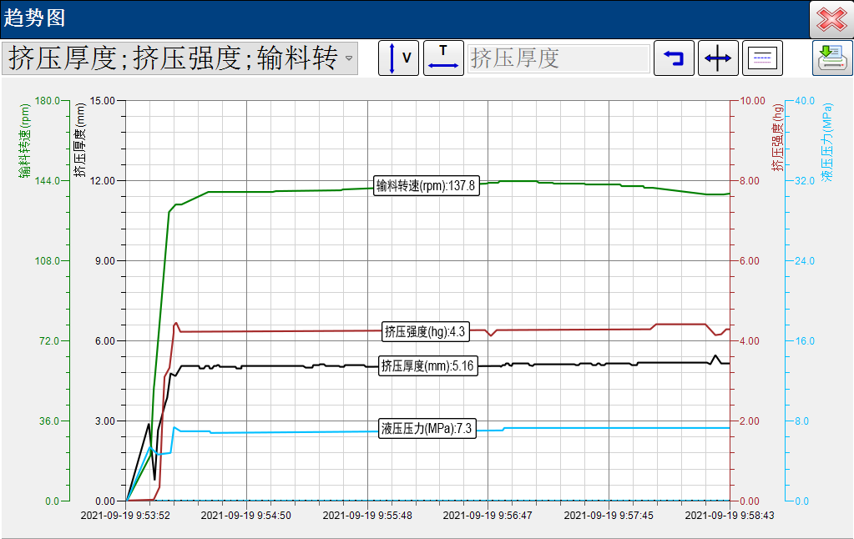The width and height of the screenshot is (854, 539).
Task: Click the 144.0 green axis value
Action: (48, 181)
